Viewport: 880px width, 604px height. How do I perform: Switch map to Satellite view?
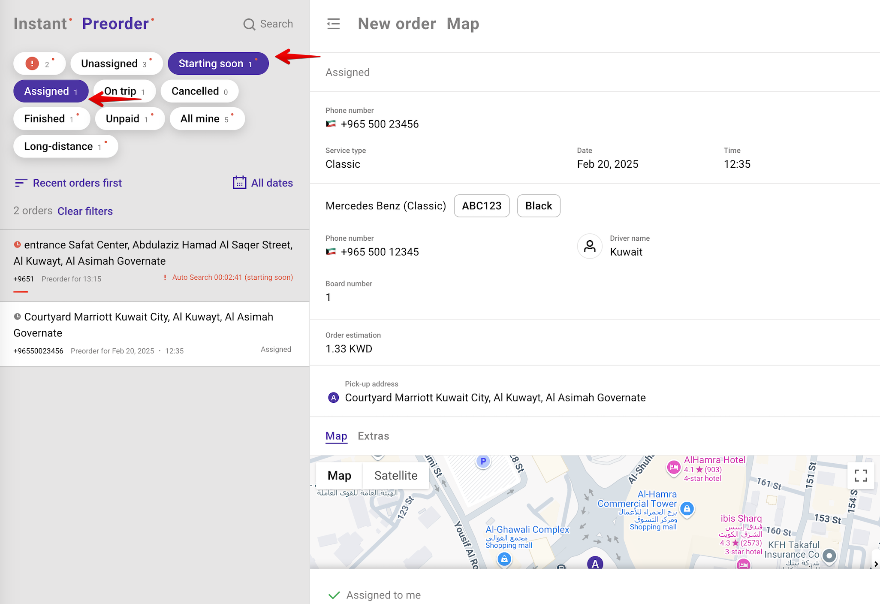395,475
